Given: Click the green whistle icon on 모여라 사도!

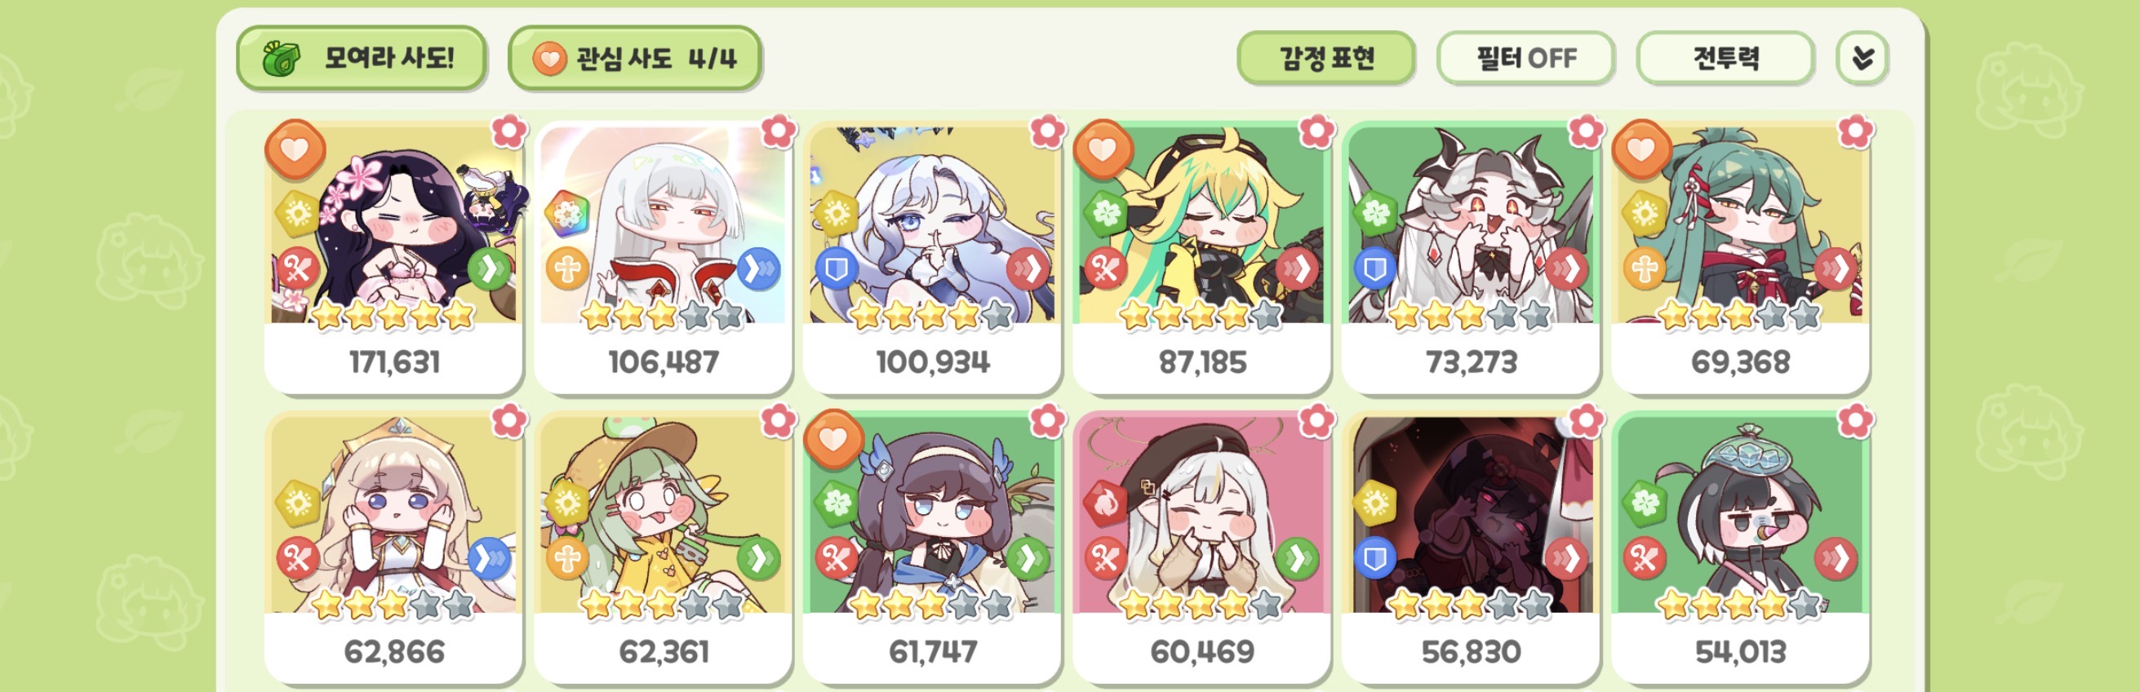Looking at the screenshot, I should (x=282, y=57).
